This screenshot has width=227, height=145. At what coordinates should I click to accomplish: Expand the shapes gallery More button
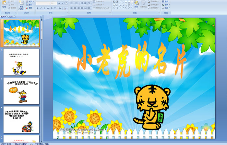coord(132,7)
